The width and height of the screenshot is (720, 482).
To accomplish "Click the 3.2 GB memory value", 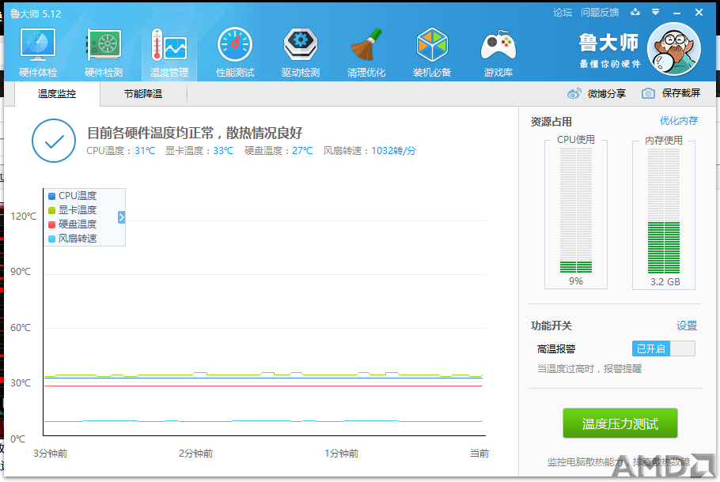I will point(665,281).
